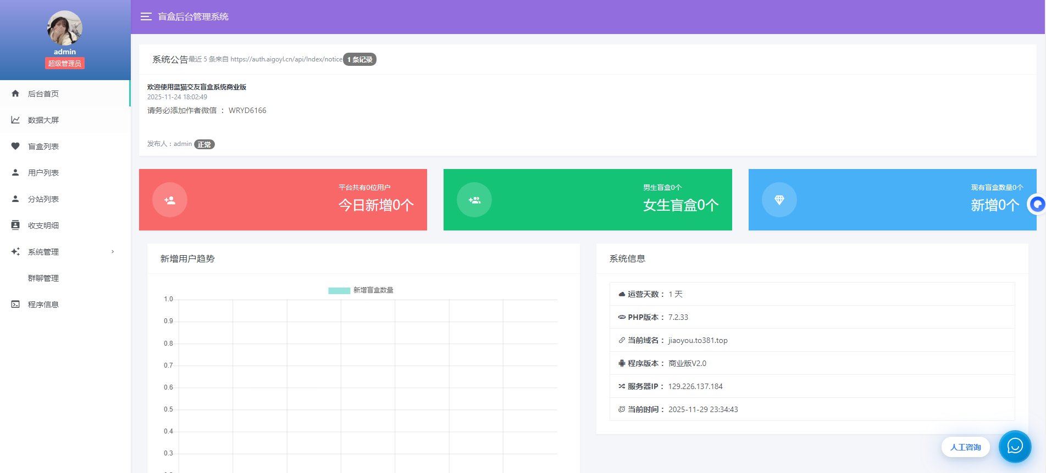
Task: Click the 人工咨询 button
Action: pyautogui.click(x=965, y=447)
